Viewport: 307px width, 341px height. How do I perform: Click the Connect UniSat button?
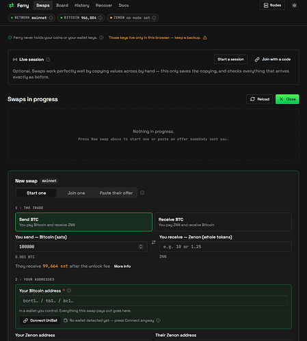click(40, 320)
